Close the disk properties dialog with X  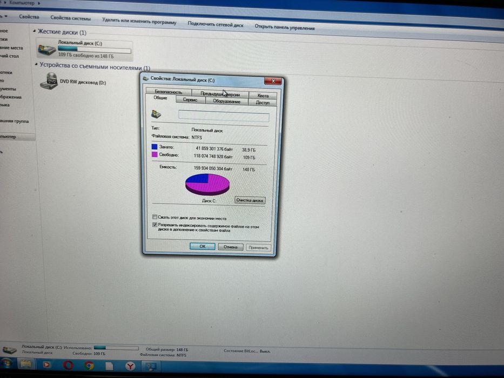pyautogui.click(x=273, y=81)
